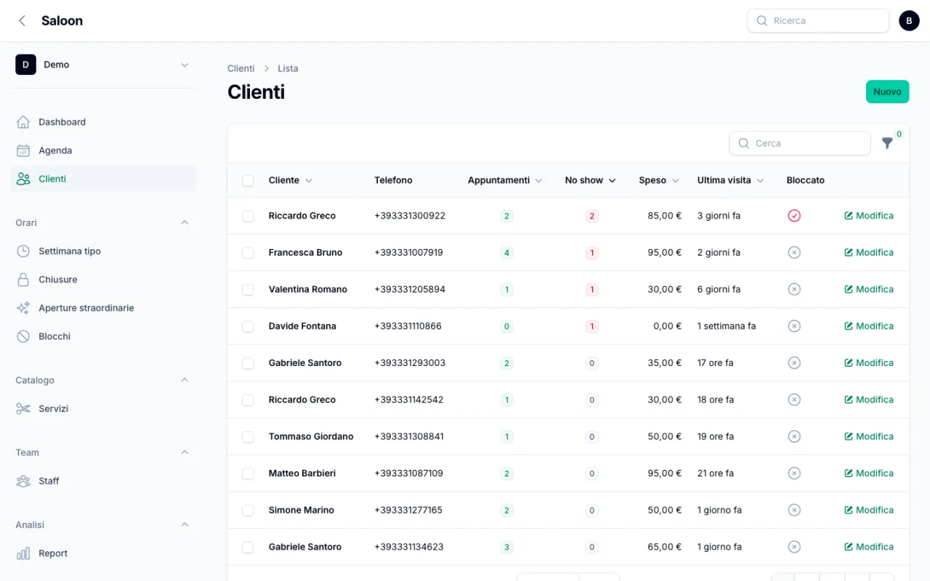The width and height of the screenshot is (930, 581).
Task: Sort by the Ultima visita column
Action: (x=730, y=180)
